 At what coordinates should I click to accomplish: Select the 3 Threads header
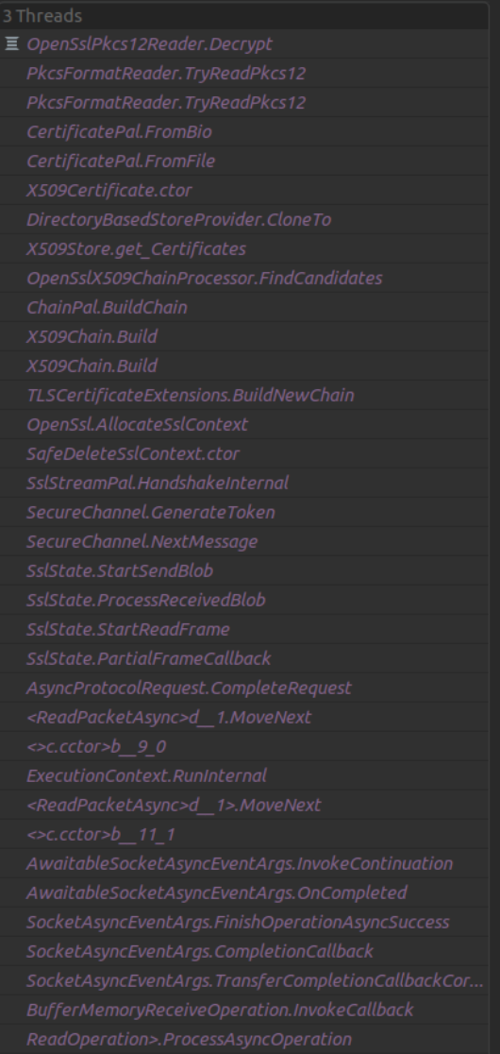[244, 15]
